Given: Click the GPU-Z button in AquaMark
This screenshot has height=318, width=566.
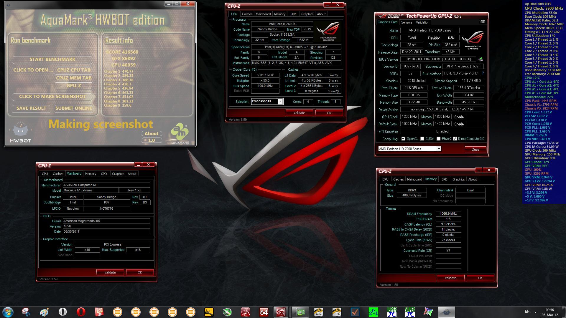Looking at the screenshot, I should coord(74,86).
